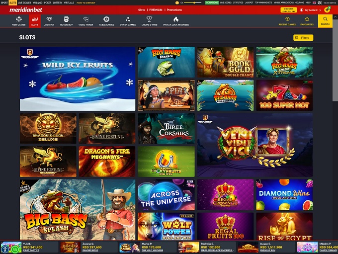Open the Recent Games icon
The height and width of the screenshot is (254, 338).
click(x=287, y=20)
